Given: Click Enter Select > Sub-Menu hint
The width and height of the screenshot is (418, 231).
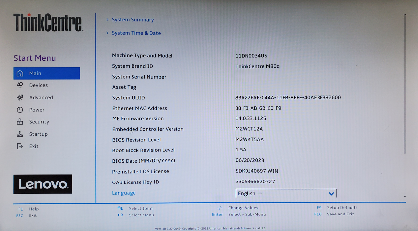Looking at the screenshot, I should click(x=239, y=214).
